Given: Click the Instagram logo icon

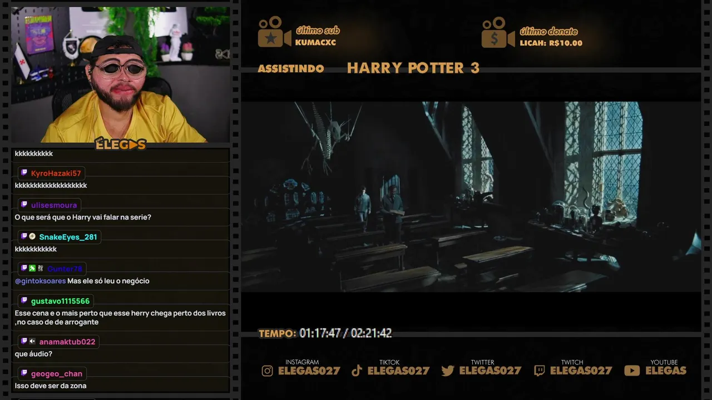Looking at the screenshot, I should pos(268,371).
